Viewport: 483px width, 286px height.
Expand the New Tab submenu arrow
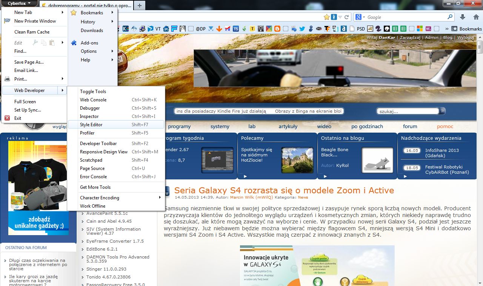[x=63, y=12]
